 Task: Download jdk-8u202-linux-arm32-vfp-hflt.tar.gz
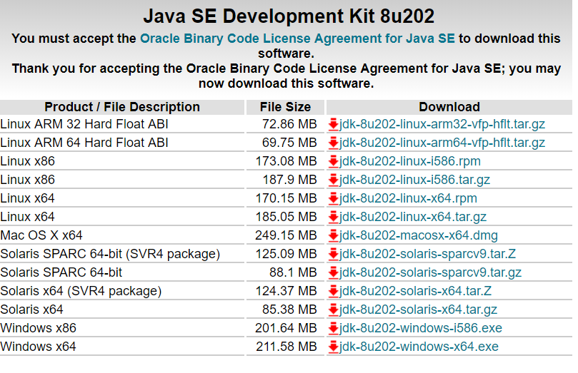[x=442, y=124]
